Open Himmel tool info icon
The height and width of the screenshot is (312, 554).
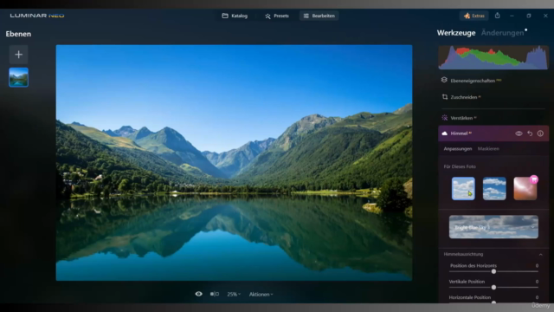540,133
